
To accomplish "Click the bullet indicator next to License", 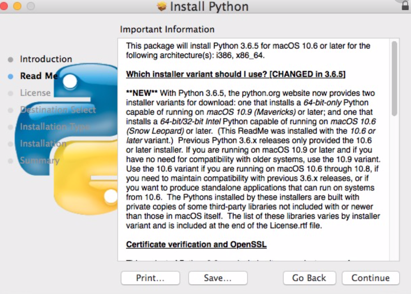I will coord(10,93).
